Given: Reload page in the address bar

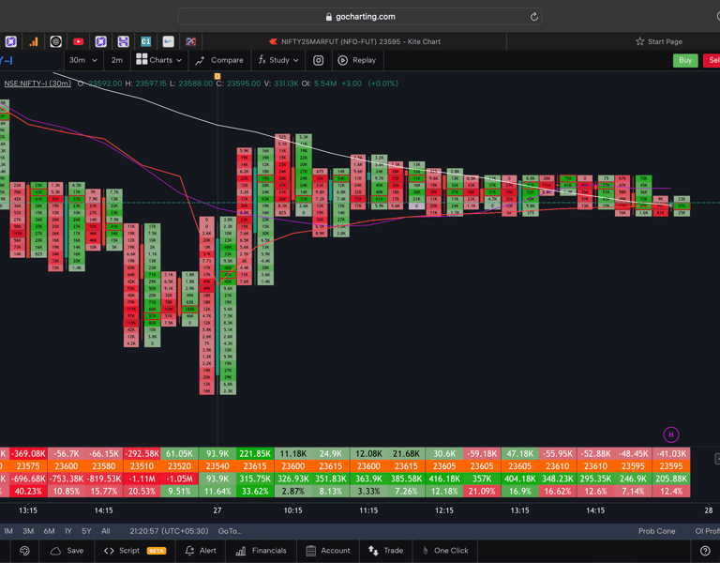Looking at the screenshot, I should pos(534,17).
